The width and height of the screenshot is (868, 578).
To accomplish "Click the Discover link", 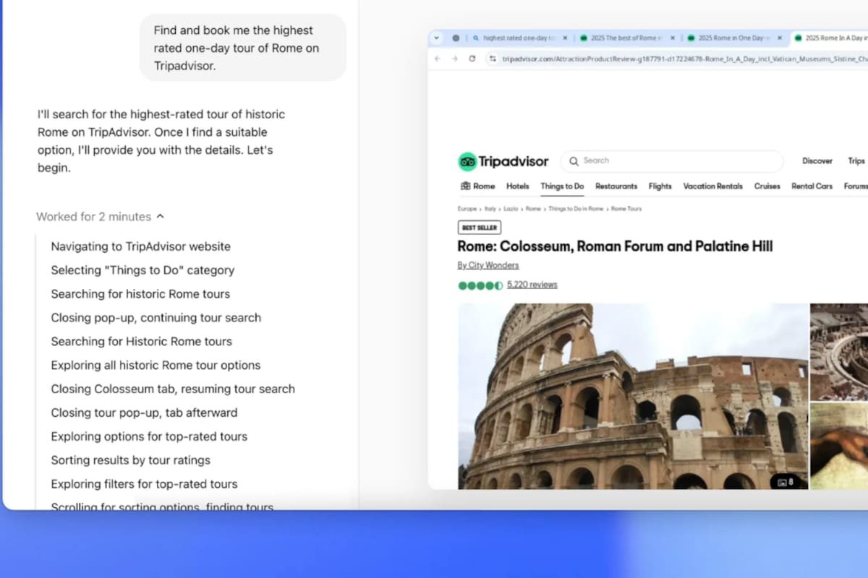I will (817, 160).
